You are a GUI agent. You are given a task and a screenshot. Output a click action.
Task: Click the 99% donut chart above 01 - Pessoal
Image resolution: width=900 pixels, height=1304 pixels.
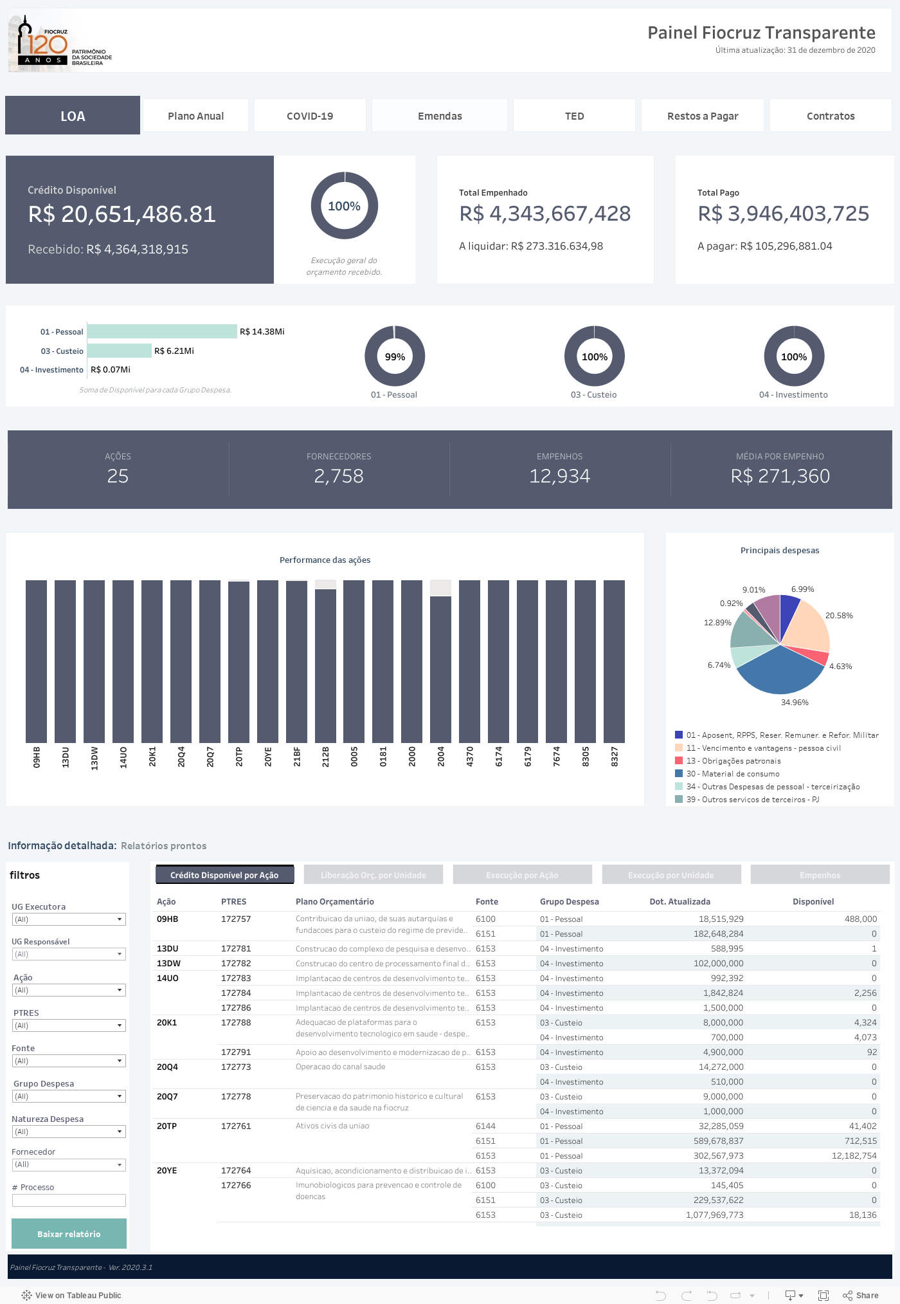[395, 356]
